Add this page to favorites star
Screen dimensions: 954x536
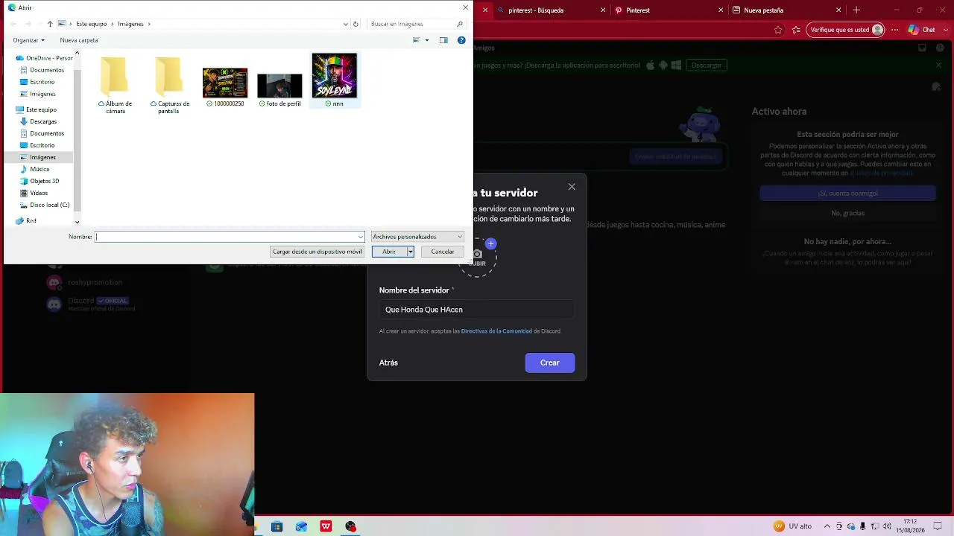778,30
